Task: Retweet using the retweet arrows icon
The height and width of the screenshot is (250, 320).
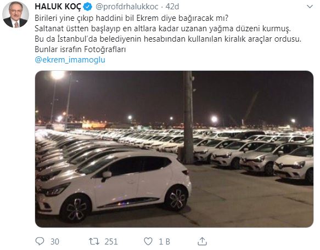Action: click(94, 241)
